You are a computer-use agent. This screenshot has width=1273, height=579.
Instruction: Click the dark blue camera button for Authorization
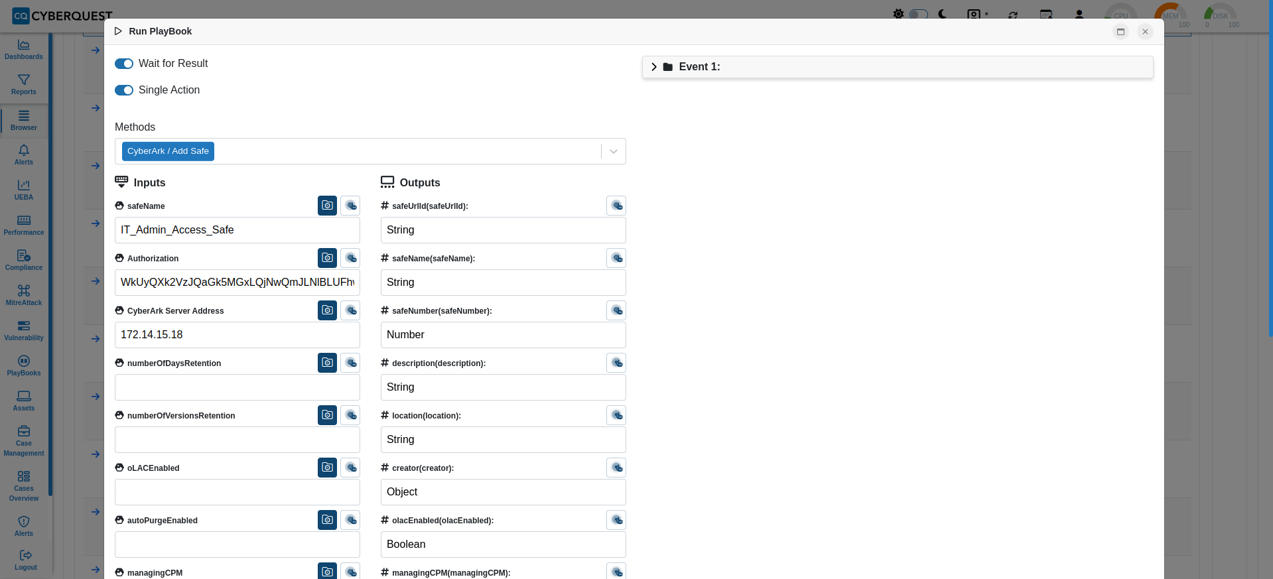[x=328, y=258]
